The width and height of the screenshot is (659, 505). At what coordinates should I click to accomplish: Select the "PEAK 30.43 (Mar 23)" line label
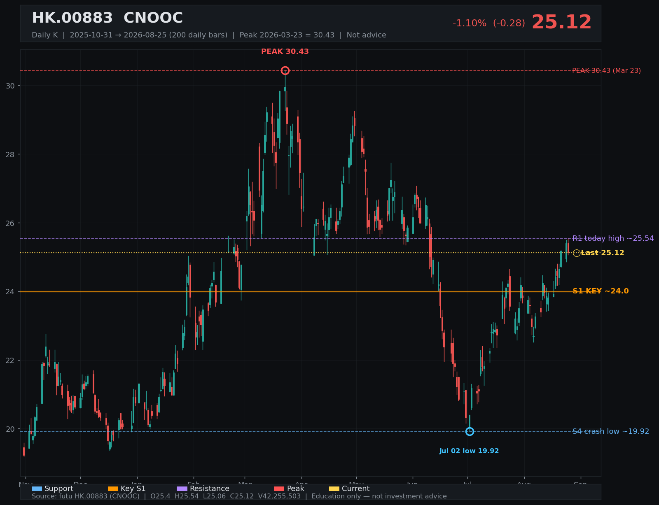(606, 71)
